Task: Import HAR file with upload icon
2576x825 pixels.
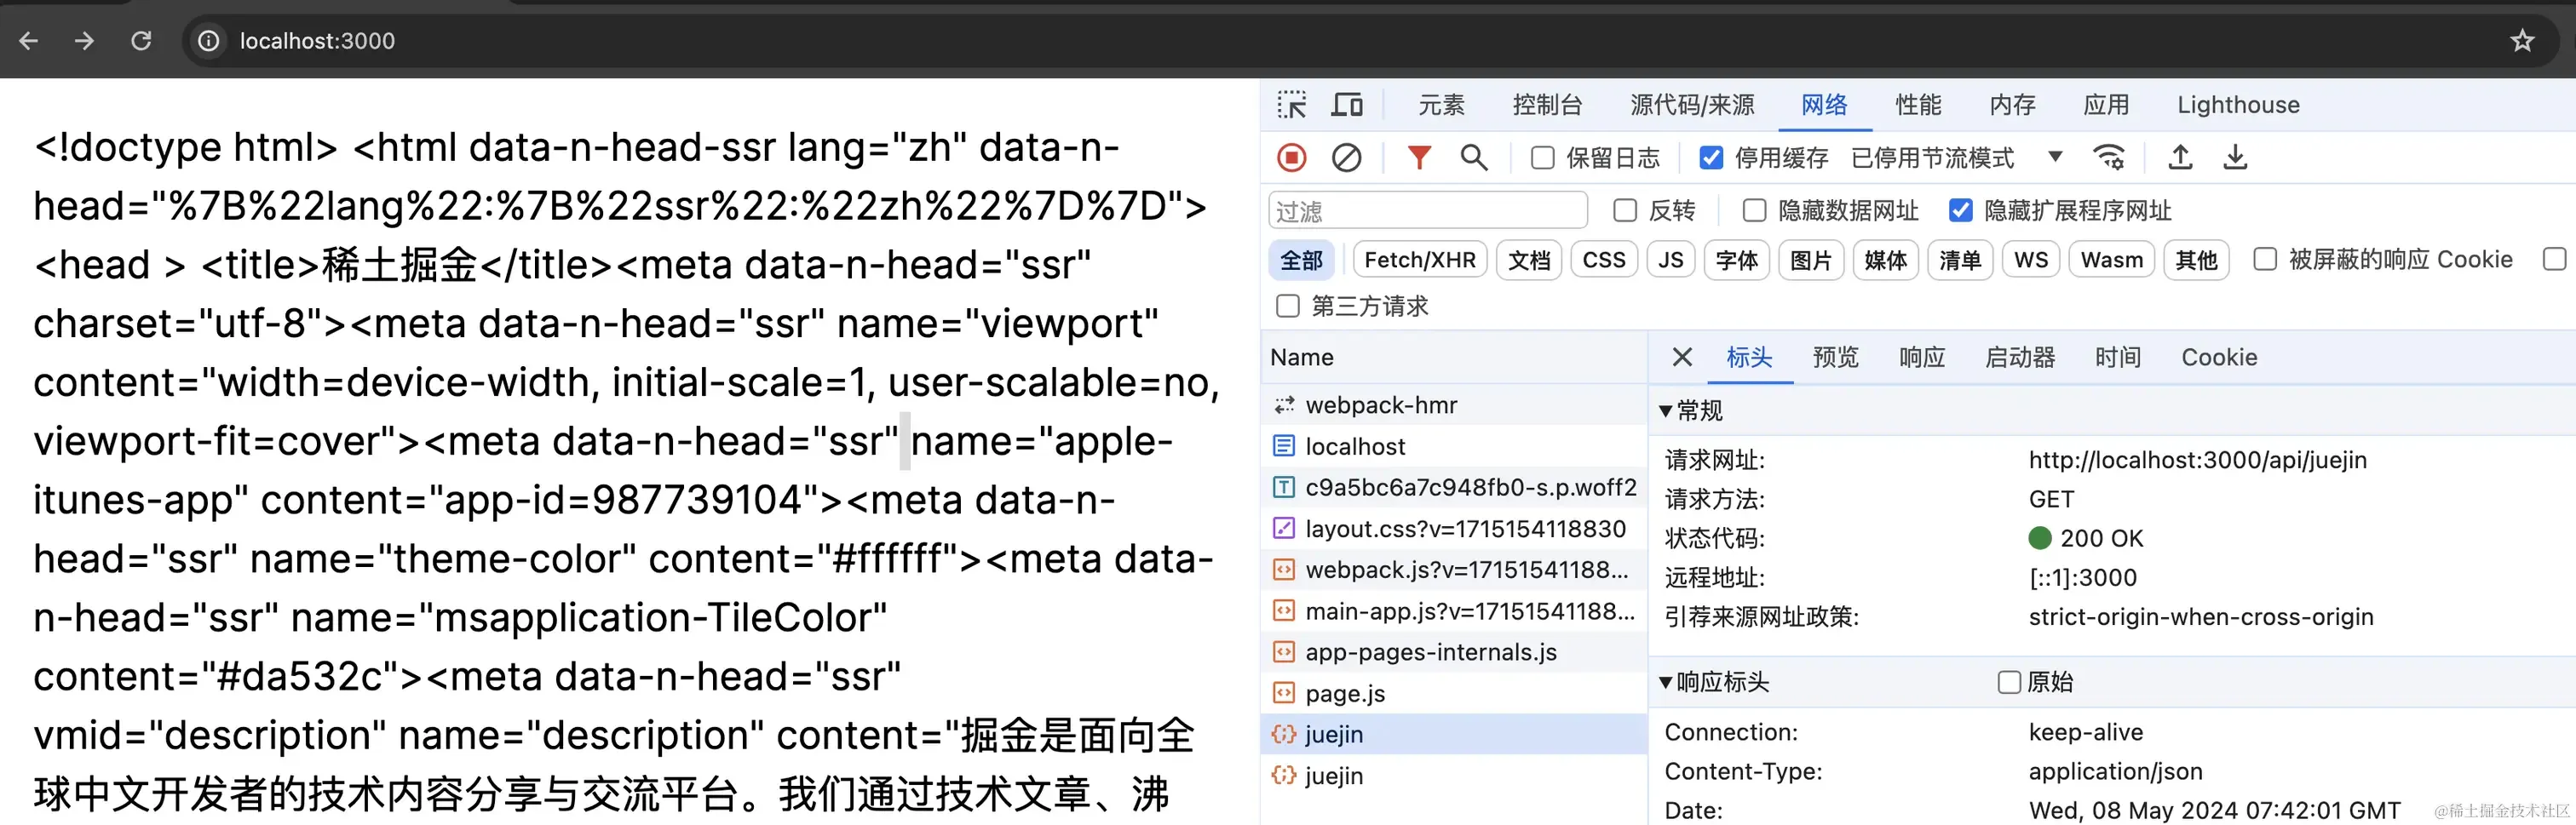Action: [x=2180, y=158]
